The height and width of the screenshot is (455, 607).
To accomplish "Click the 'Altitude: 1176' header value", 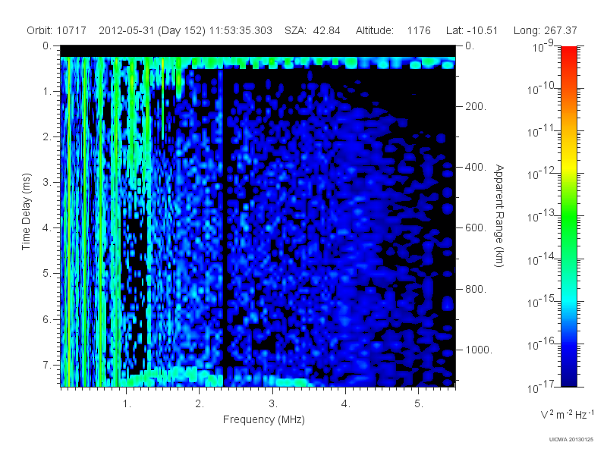I will pyautogui.click(x=393, y=30).
